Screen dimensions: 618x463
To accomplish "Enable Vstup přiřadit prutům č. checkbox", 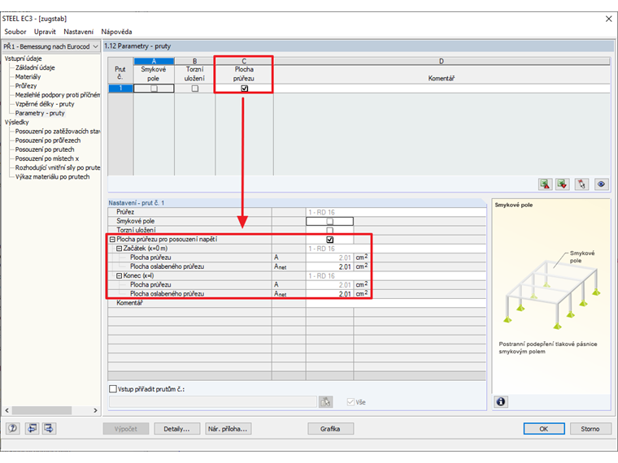I will 113,389.
